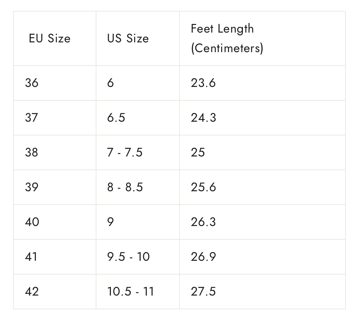Select the EU size 39 cell
This screenshot has height=318, width=356.
click(32, 187)
